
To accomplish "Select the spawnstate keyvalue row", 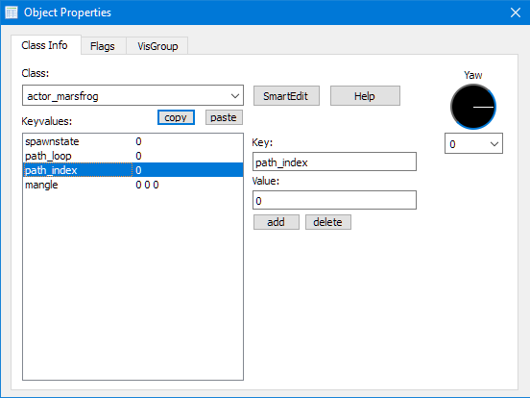I will click(x=133, y=141).
